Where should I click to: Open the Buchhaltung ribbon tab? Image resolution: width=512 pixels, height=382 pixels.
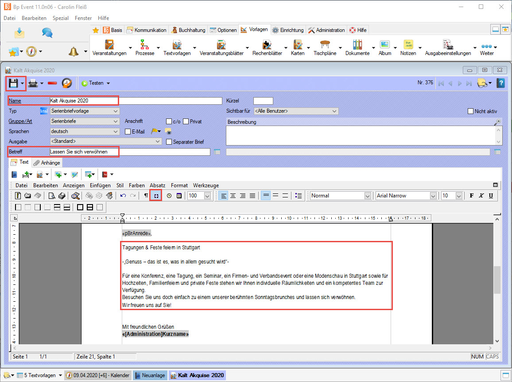188,30
